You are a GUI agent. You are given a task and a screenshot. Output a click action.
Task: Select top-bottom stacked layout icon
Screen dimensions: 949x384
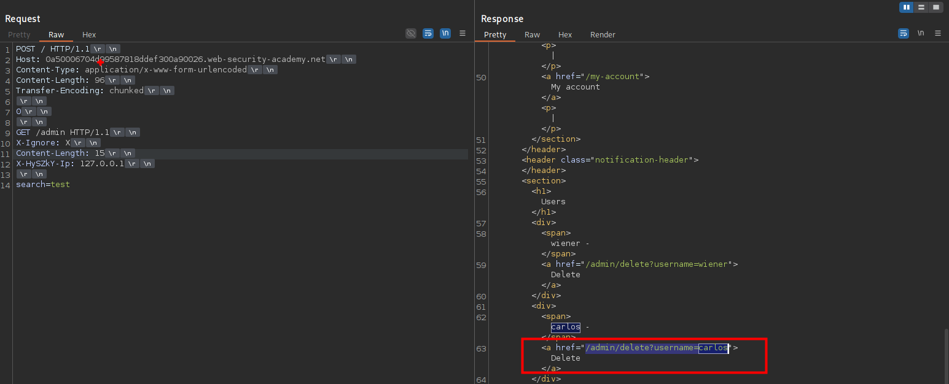point(921,7)
